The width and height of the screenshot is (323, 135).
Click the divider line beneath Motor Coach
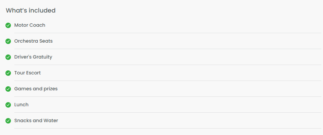[168, 33]
